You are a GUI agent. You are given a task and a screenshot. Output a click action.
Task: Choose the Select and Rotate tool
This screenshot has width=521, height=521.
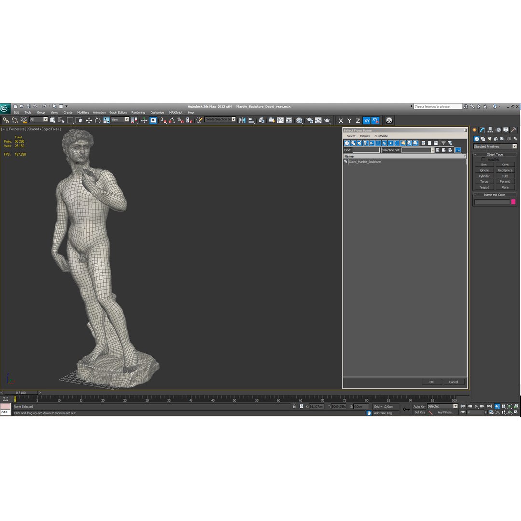pos(97,120)
